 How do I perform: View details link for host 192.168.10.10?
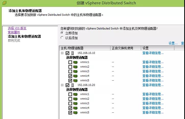click(x=153, y=53)
